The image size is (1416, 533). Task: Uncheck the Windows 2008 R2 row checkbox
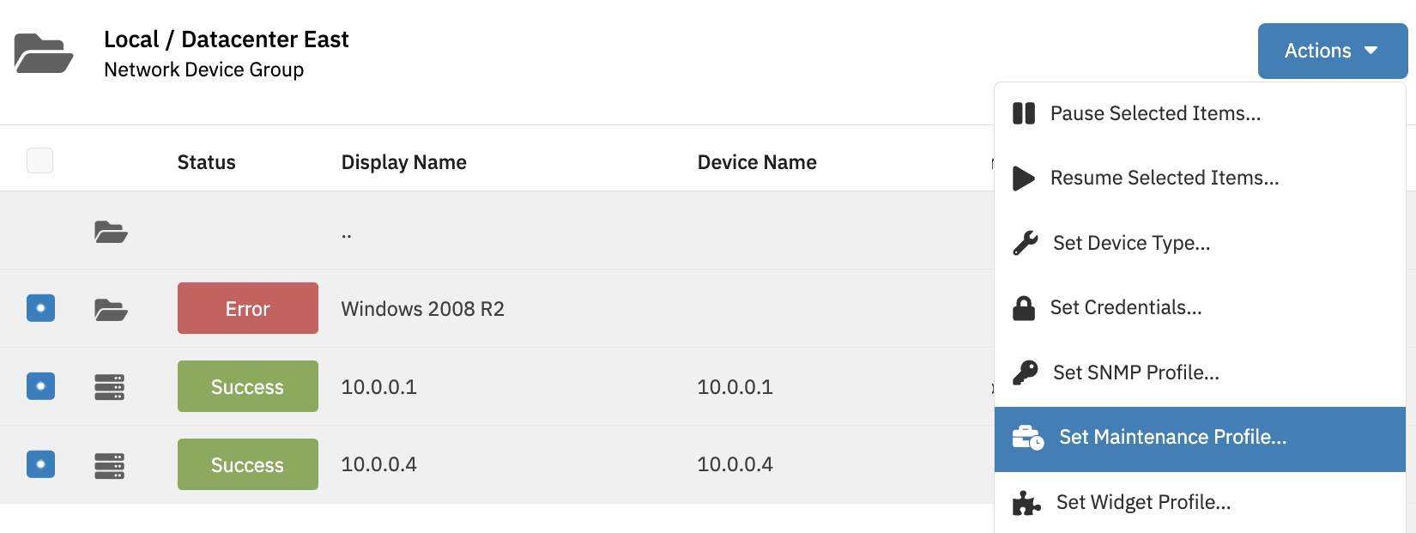(x=40, y=308)
